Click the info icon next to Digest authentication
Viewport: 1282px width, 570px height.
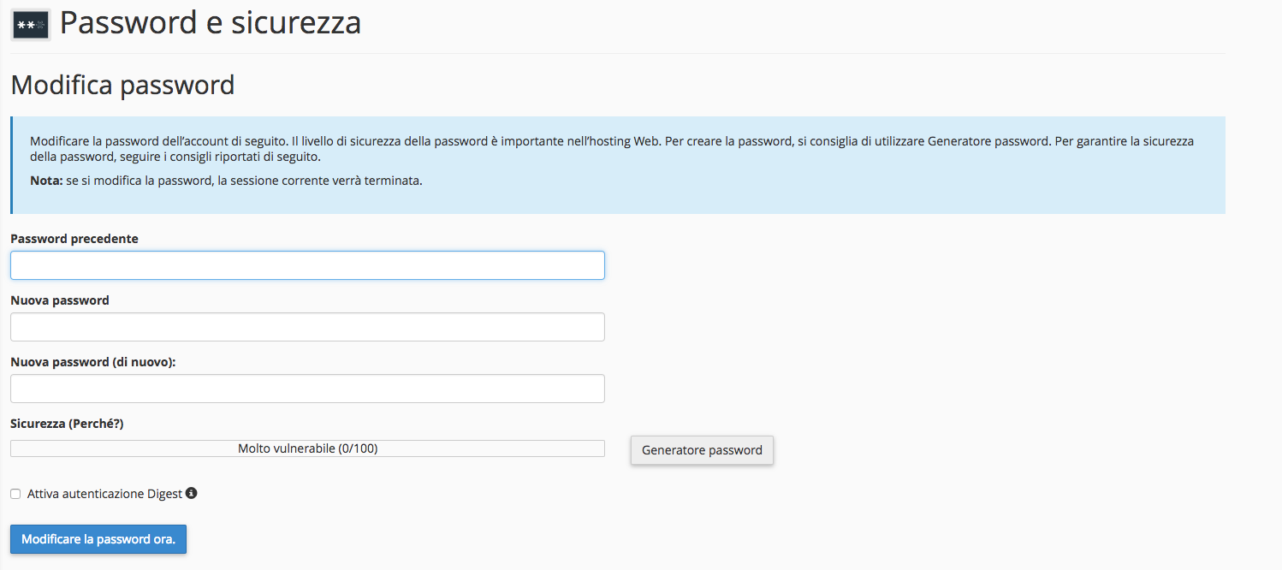coord(192,493)
